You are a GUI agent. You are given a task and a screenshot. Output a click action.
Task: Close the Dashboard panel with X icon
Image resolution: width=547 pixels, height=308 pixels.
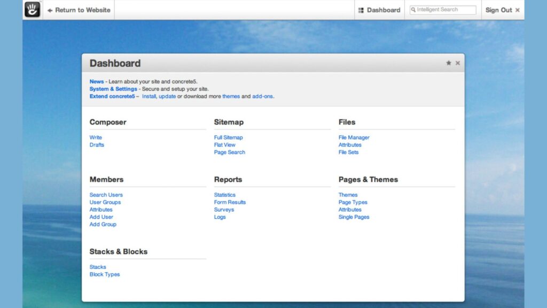(458, 63)
